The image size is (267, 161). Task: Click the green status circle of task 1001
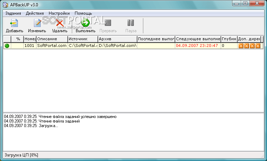click(x=7, y=46)
